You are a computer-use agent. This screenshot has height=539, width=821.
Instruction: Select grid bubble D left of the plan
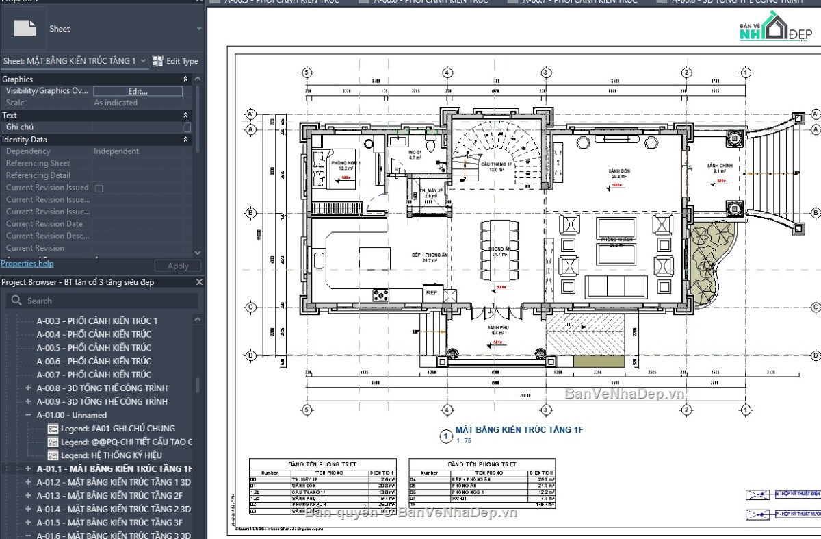click(x=250, y=355)
